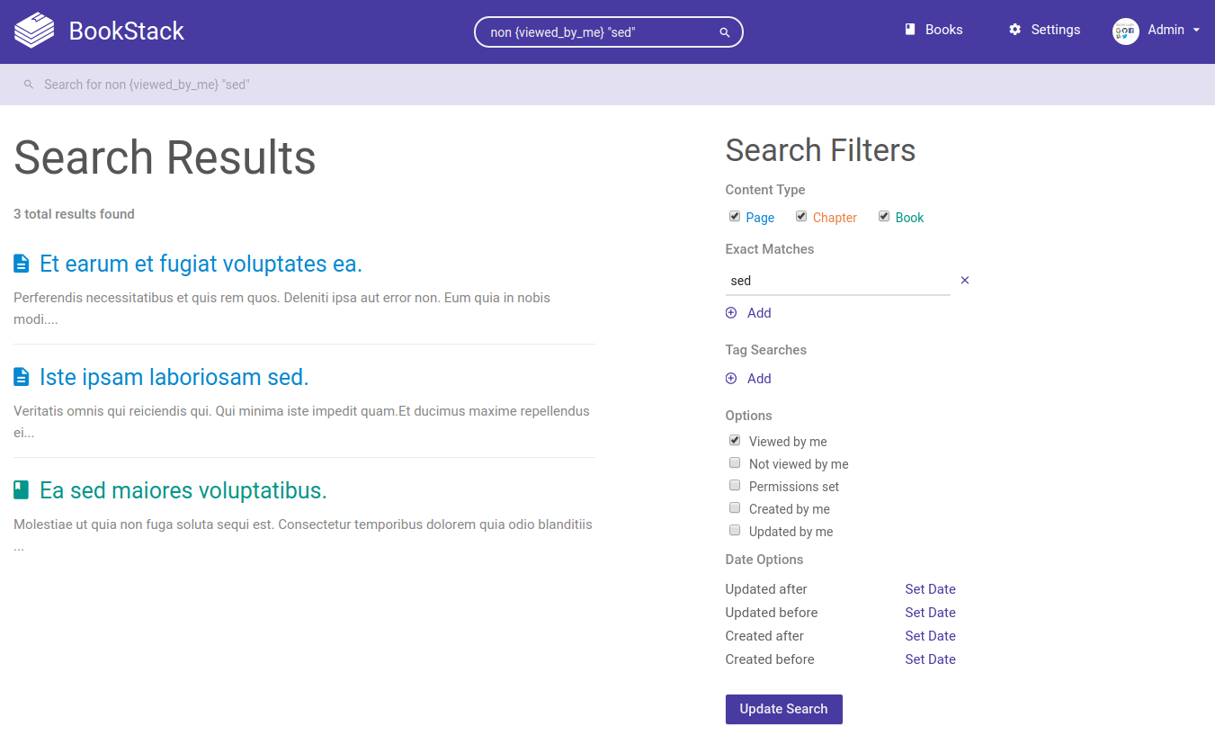Enable the 'Not viewed by me' option
Viewport: 1215px width, 744px height.
[x=735, y=463]
